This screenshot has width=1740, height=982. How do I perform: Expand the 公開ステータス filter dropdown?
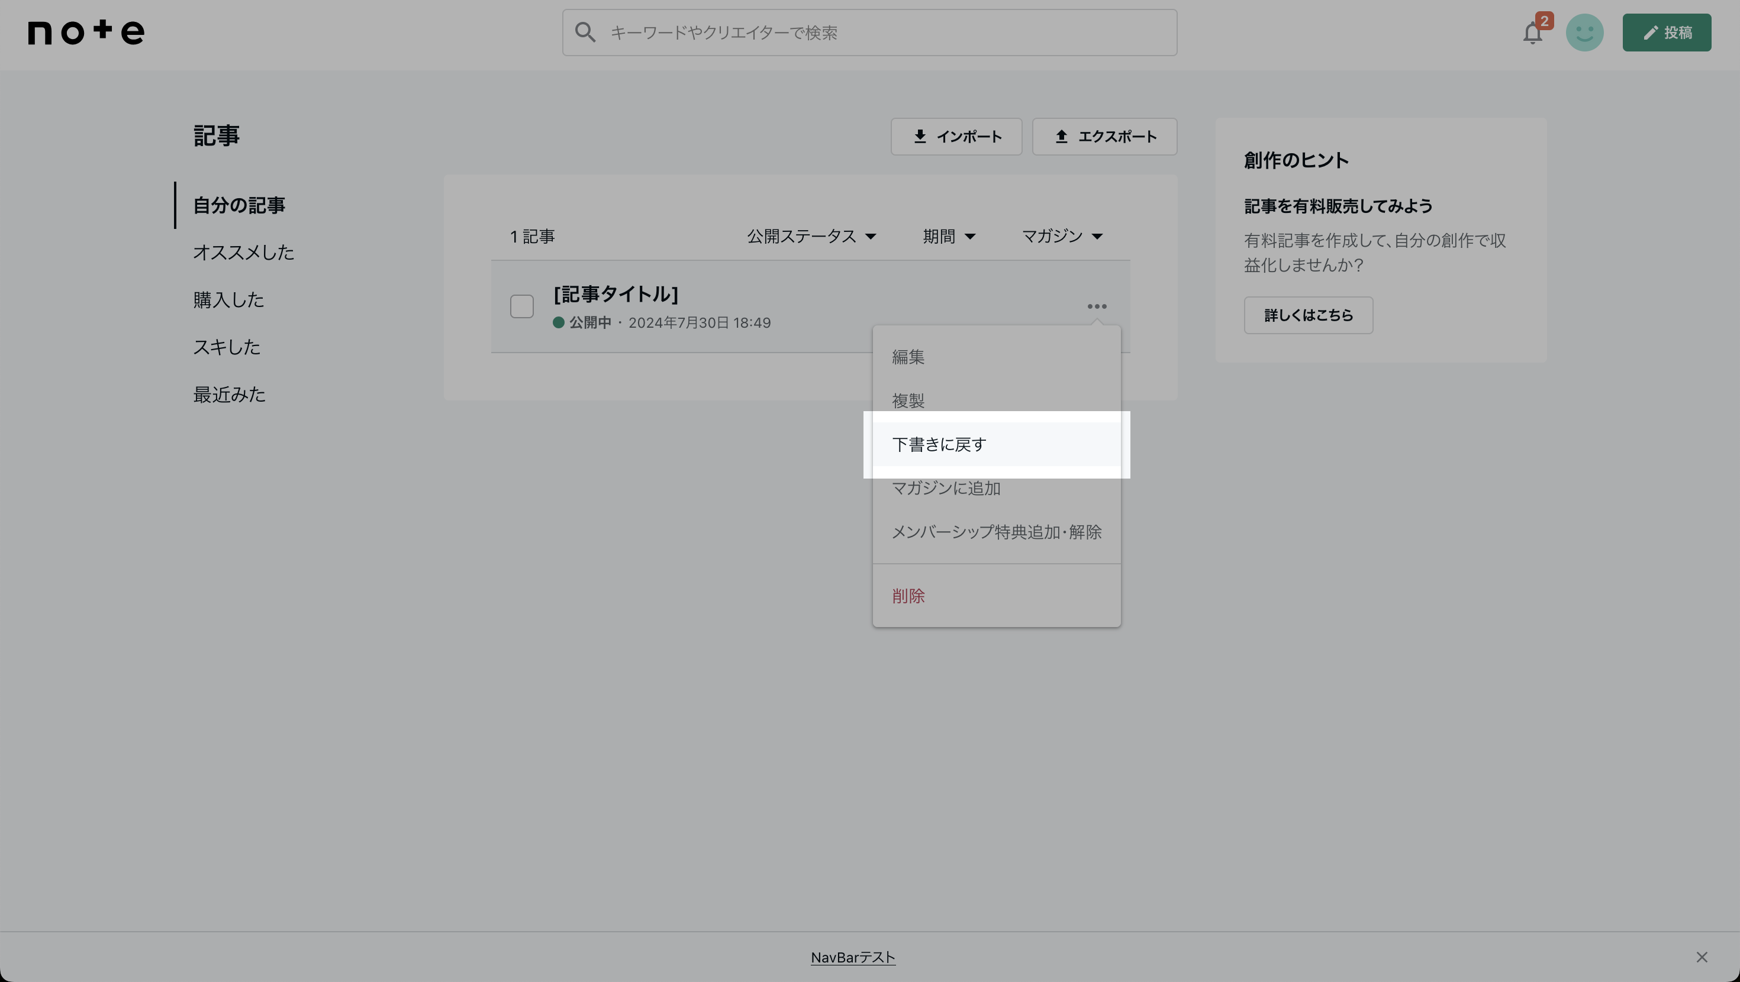[x=811, y=237]
